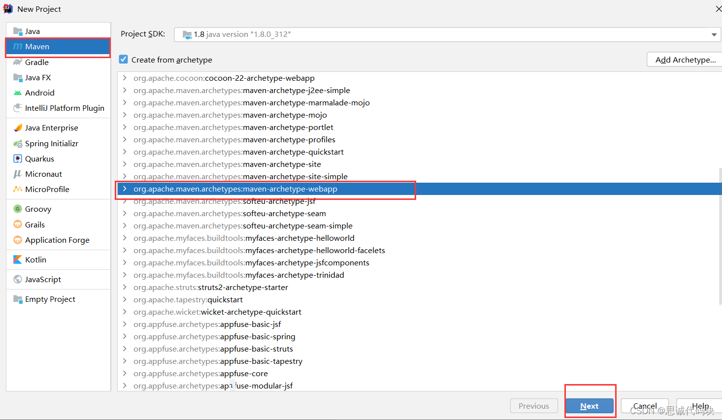The width and height of the screenshot is (722, 420).
Task: Select maven-archetype-site row
Action: pyautogui.click(x=420, y=164)
